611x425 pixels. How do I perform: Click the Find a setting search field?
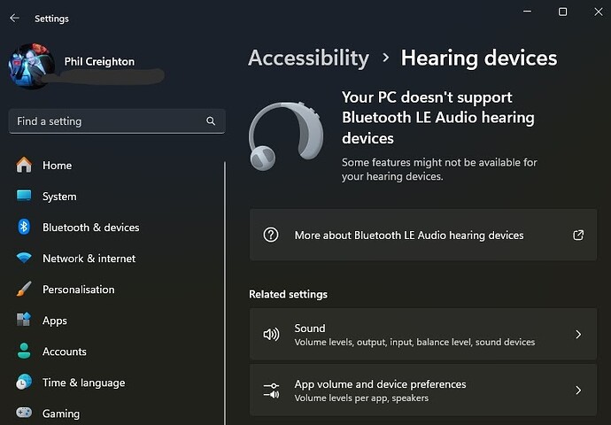[x=117, y=121]
